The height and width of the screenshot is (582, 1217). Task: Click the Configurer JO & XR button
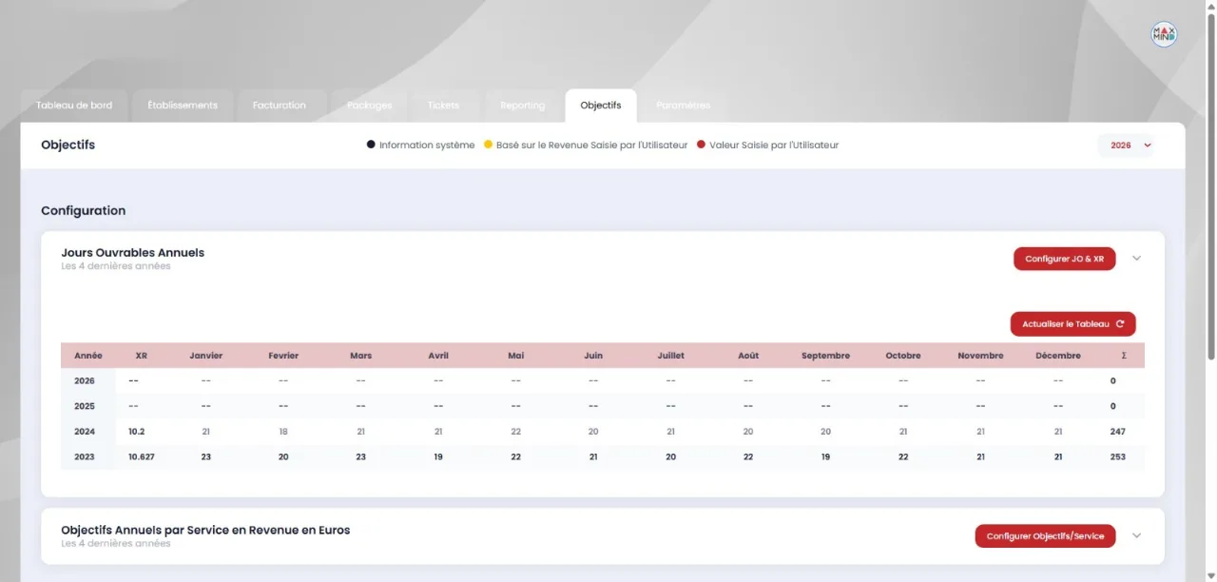1065,259
